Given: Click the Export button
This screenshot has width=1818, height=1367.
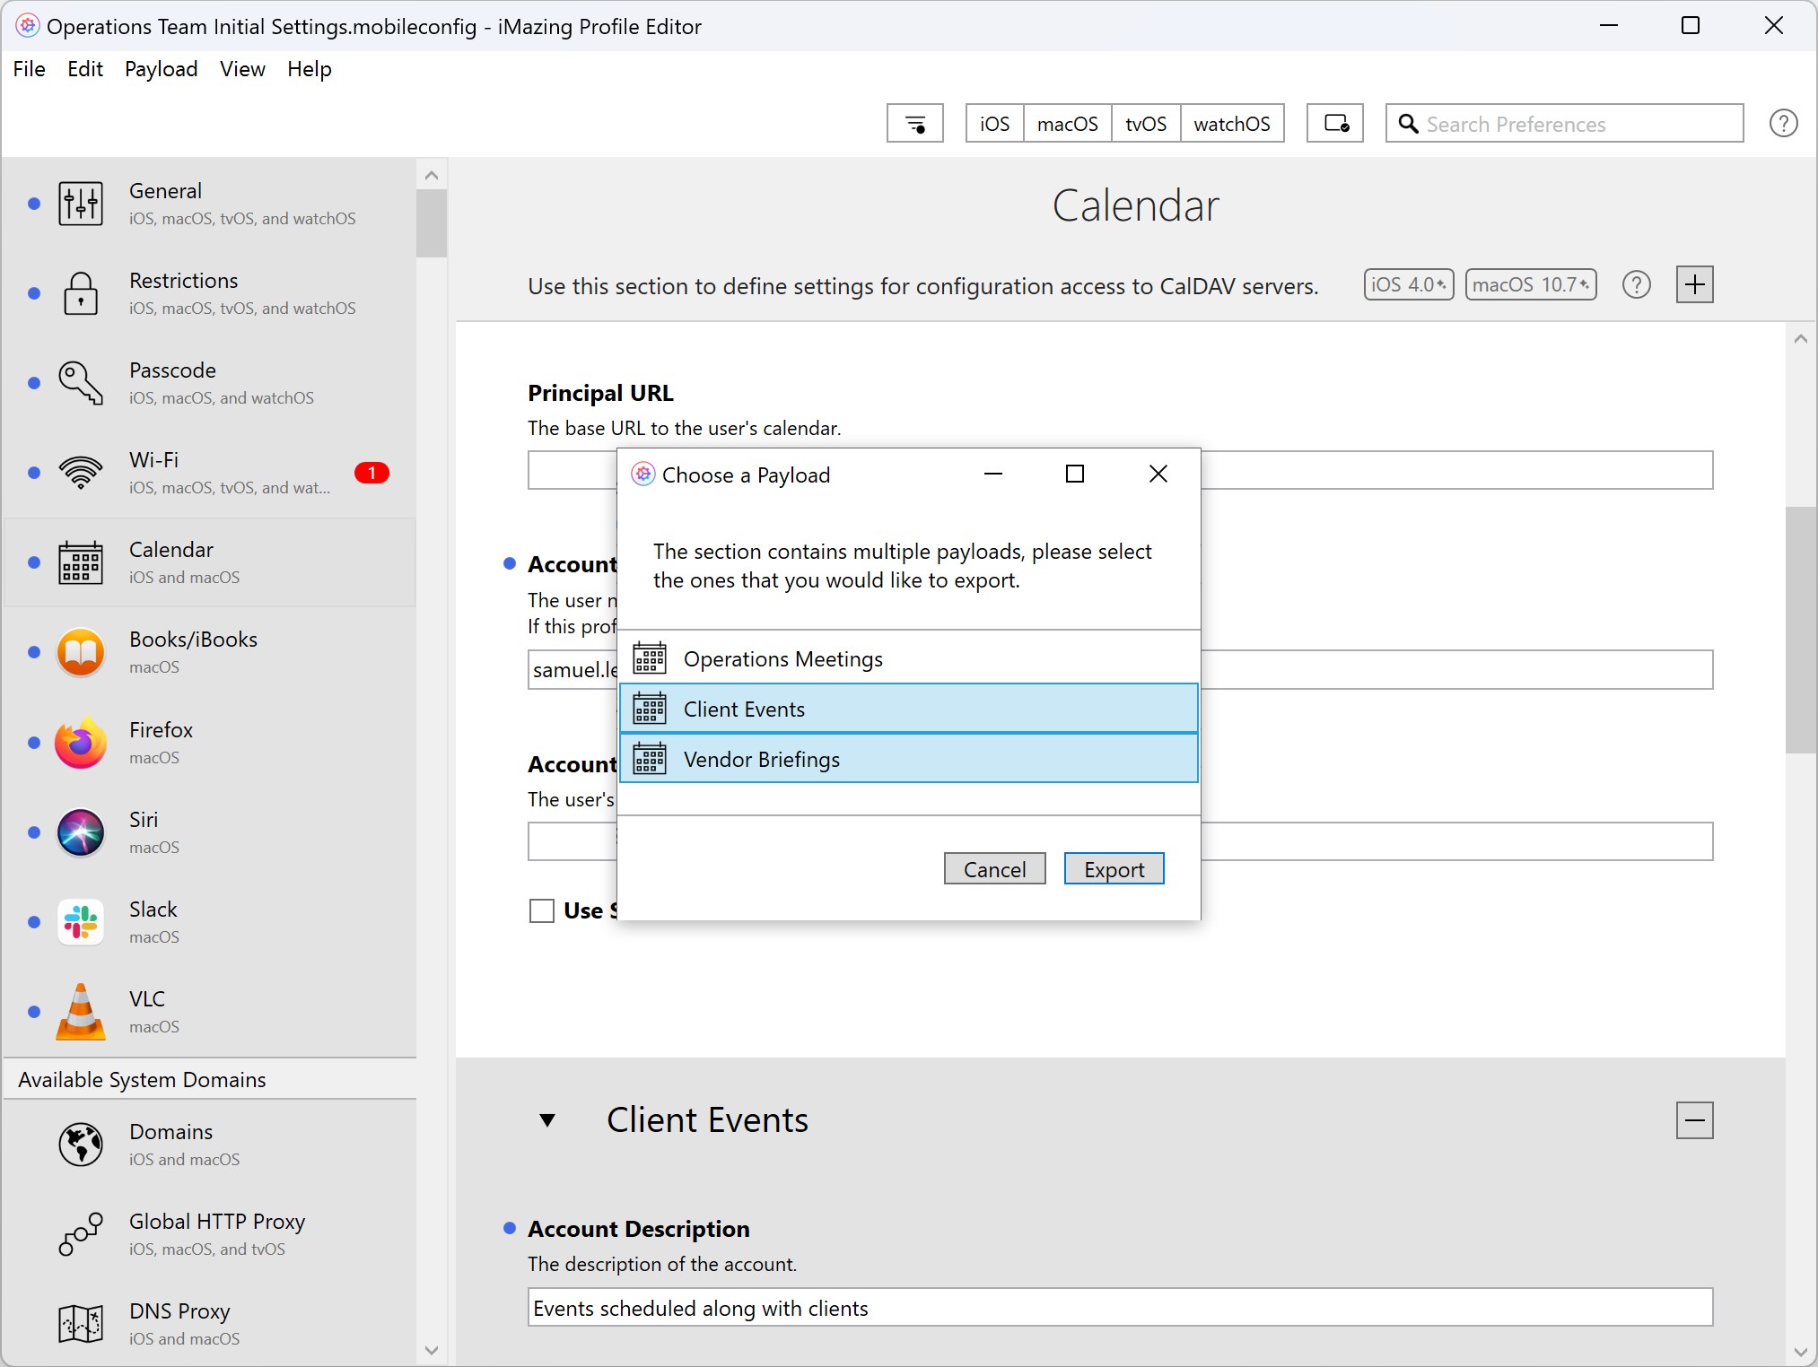Looking at the screenshot, I should tap(1114, 869).
